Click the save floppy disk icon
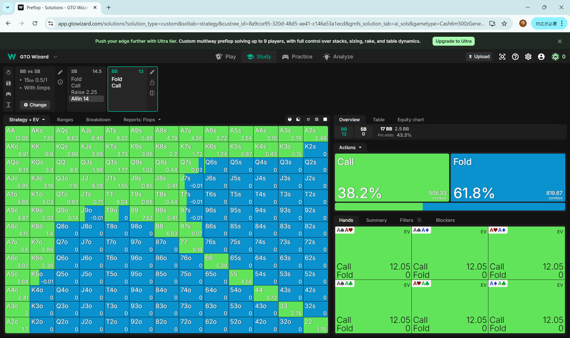This screenshot has width=570, height=338. point(8,83)
